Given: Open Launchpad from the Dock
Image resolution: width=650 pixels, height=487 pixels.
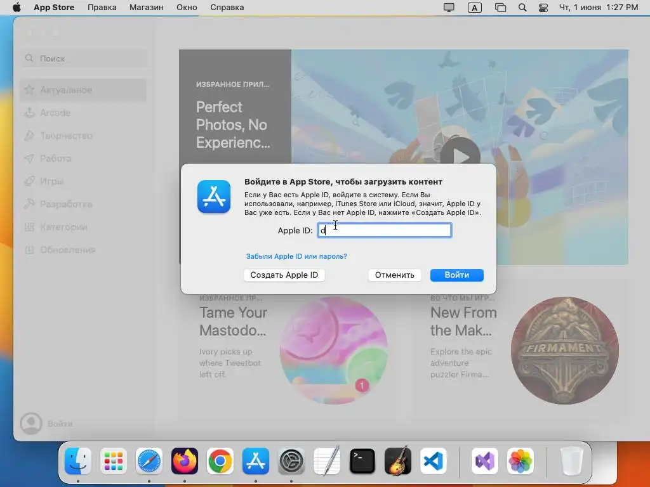Looking at the screenshot, I should pyautogui.click(x=114, y=461).
